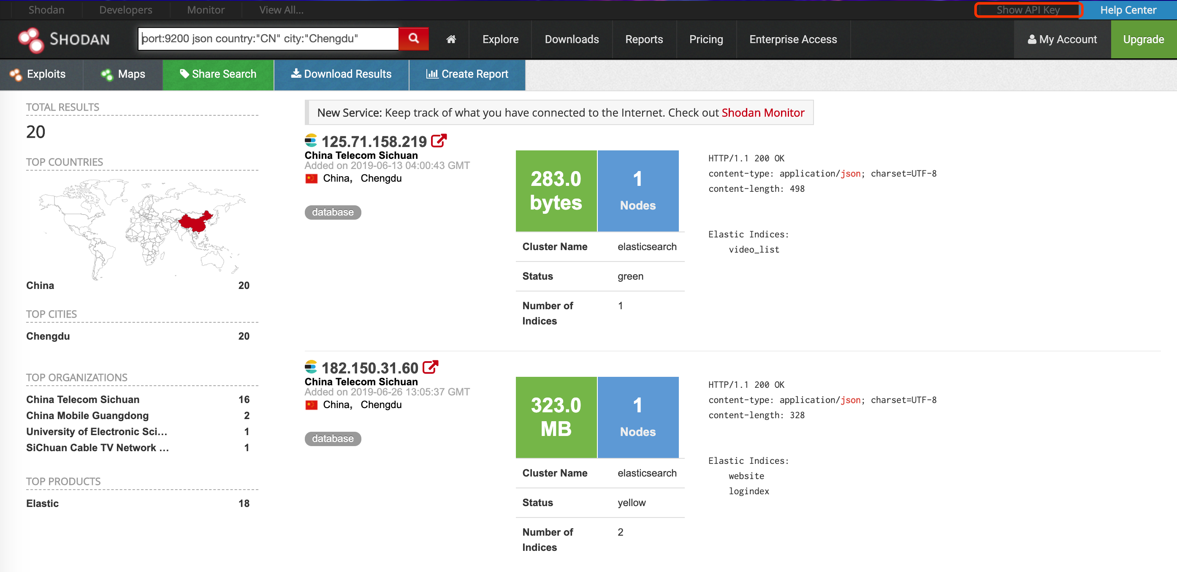Click Monitor in the top bar
1177x572 pixels.
click(x=206, y=10)
